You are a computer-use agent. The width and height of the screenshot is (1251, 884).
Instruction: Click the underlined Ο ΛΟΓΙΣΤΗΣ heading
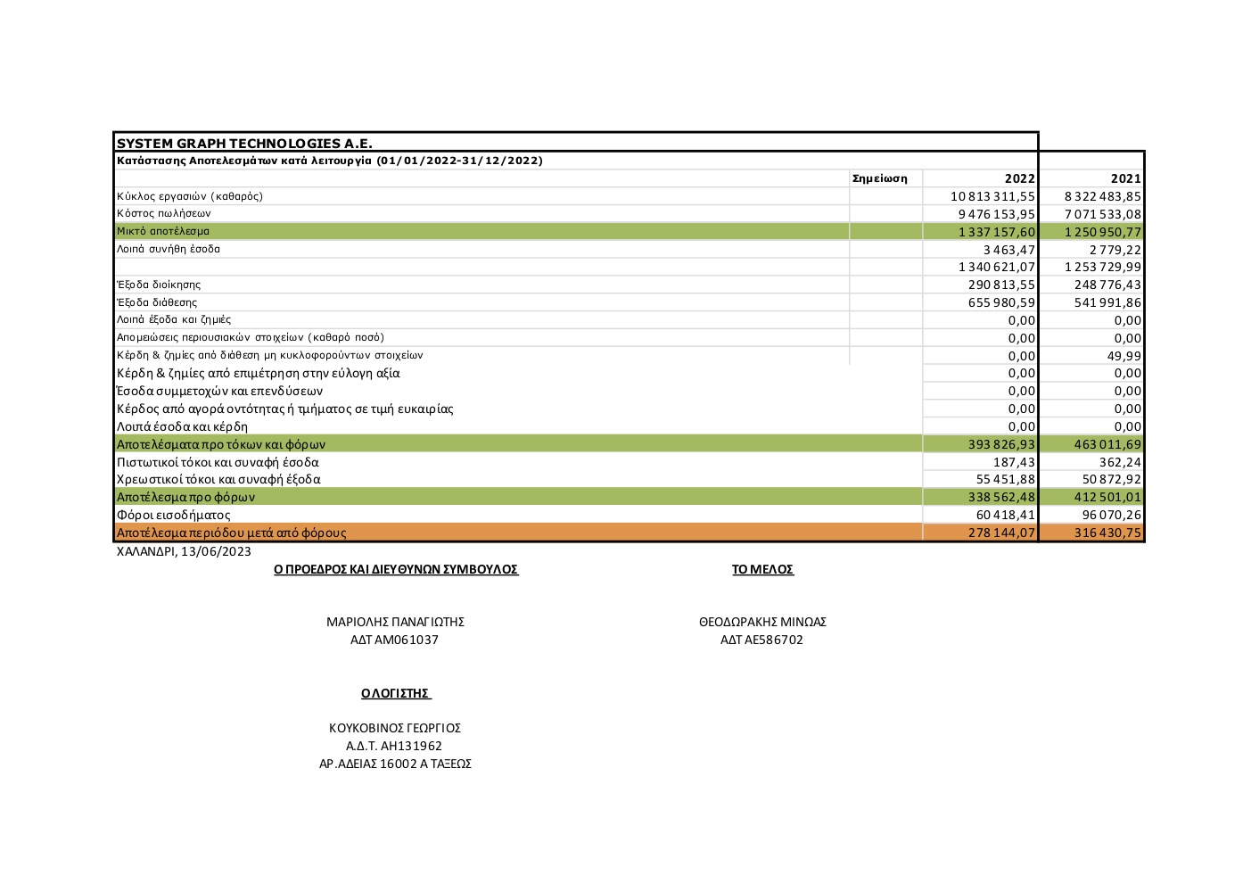coord(396,693)
